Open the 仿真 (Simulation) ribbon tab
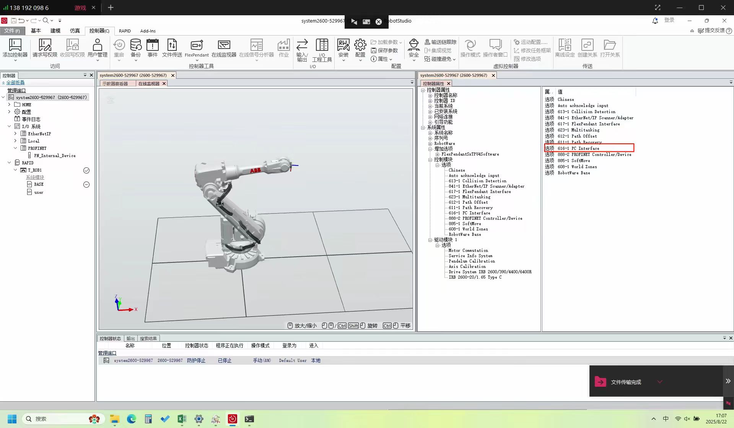734x428 pixels. click(75, 31)
